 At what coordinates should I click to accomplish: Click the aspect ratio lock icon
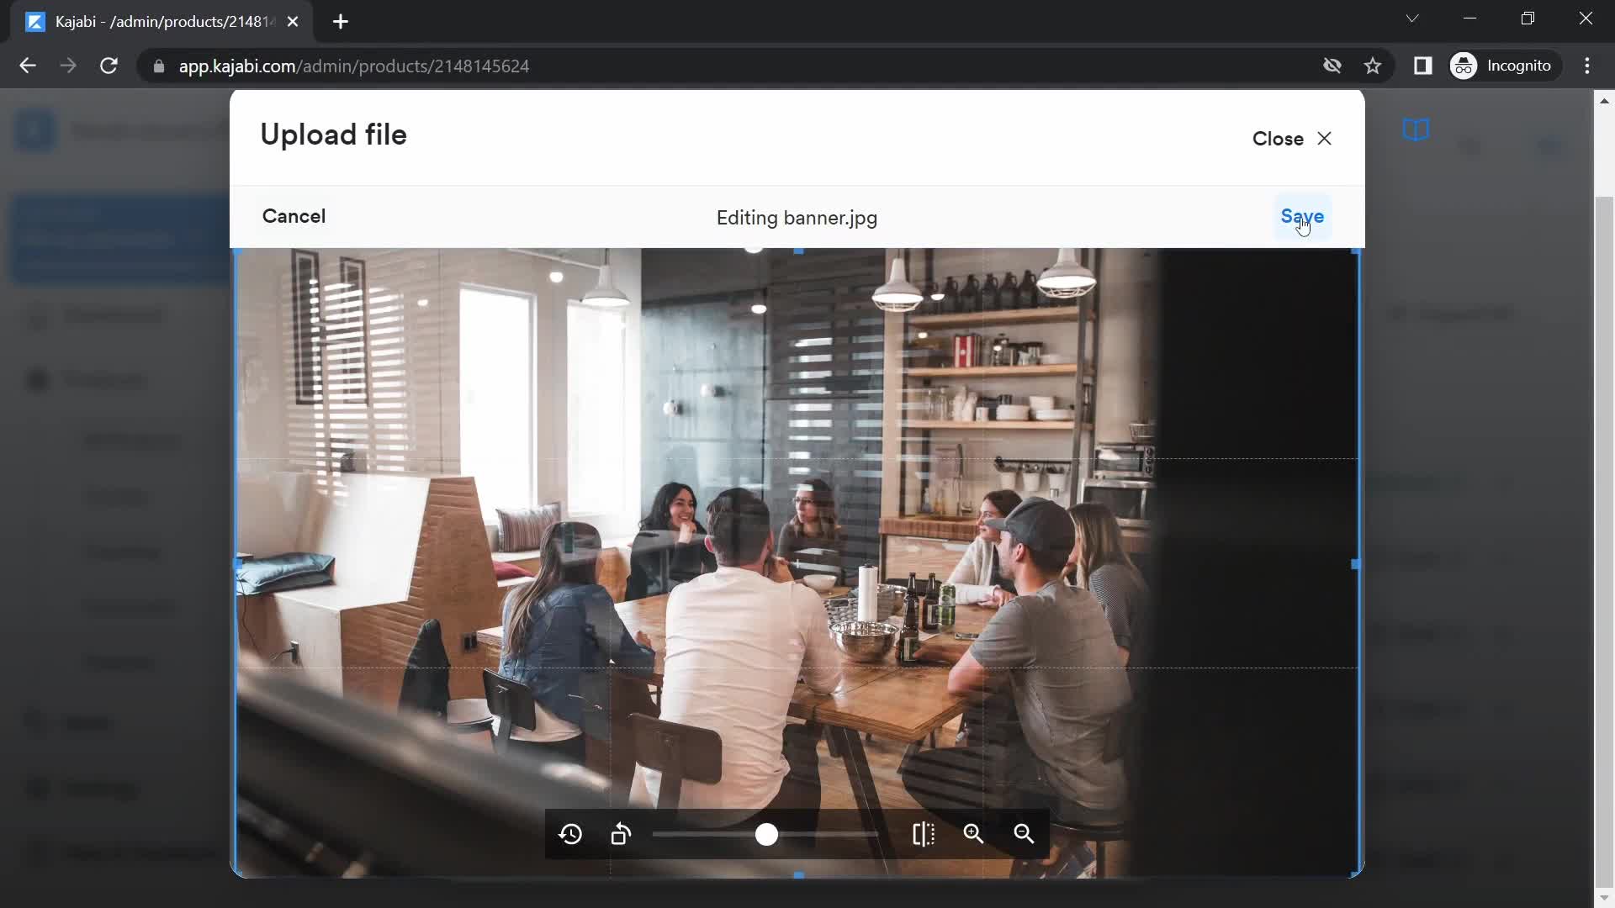(x=923, y=835)
